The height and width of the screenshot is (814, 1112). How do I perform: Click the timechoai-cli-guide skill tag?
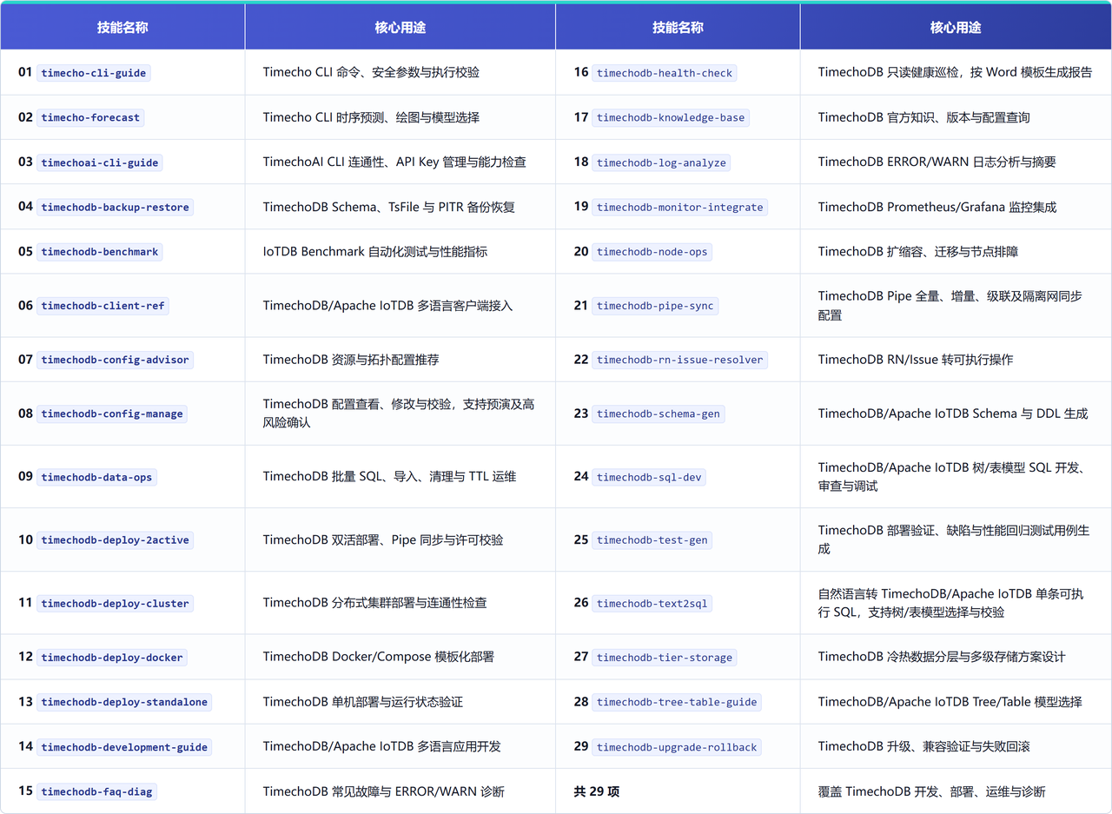(x=100, y=162)
